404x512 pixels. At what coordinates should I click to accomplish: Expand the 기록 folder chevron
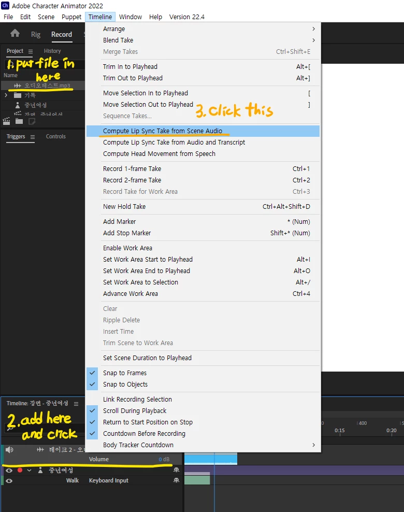(x=6, y=95)
